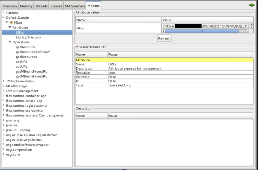Click Attribute value Value column header
The height and width of the screenshot is (170, 258).
coord(207,20)
